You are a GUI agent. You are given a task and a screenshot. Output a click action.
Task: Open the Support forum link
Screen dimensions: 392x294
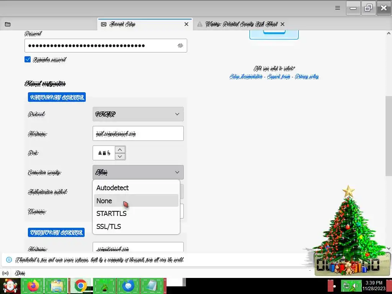pyautogui.click(x=279, y=77)
